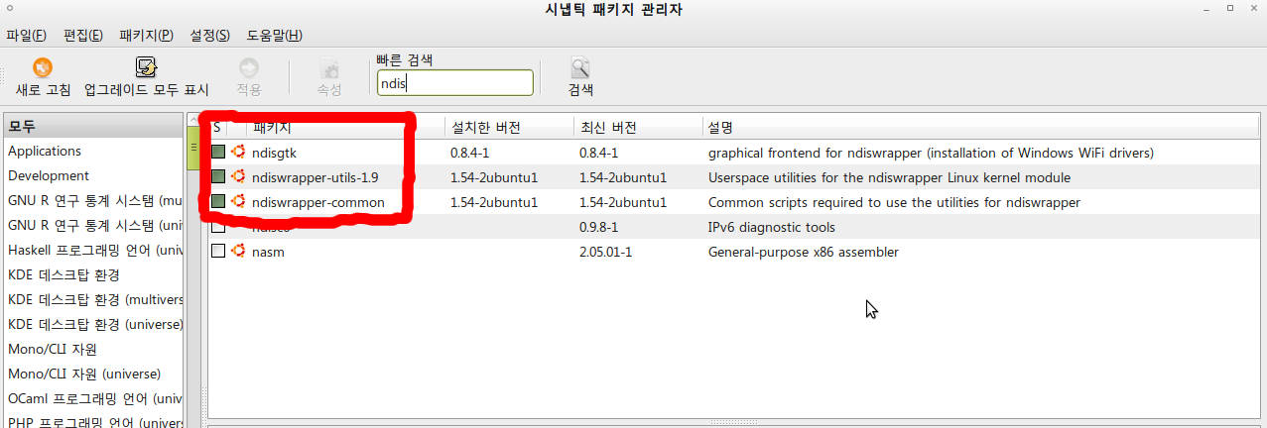The height and width of the screenshot is (428, 1267).
Task: Focus the 빠른 검색 quick search field
Action: coord(455,83)
